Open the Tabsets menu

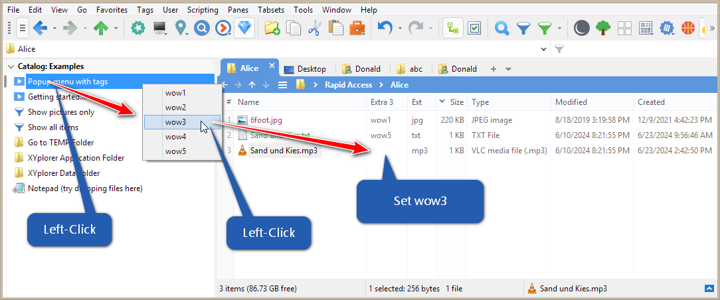[x=271, y=10]
